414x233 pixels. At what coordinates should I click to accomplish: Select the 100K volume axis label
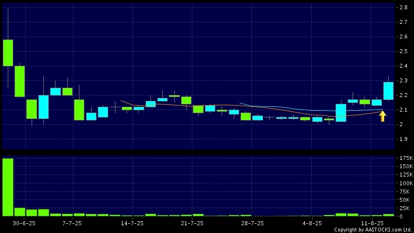pyautogui.click(x=406, y=183)
